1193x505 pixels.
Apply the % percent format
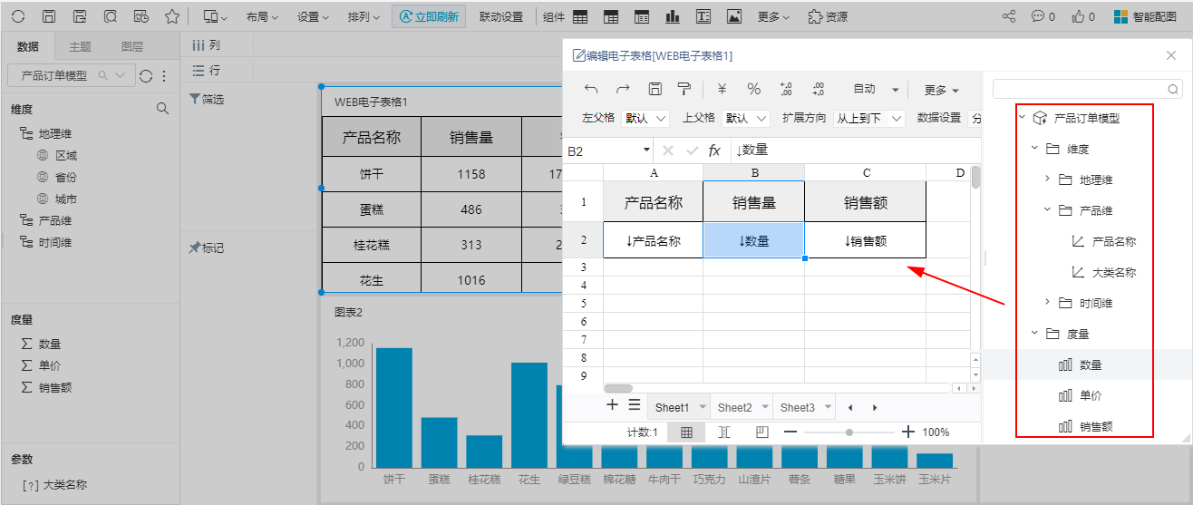(x=753, y=89)
